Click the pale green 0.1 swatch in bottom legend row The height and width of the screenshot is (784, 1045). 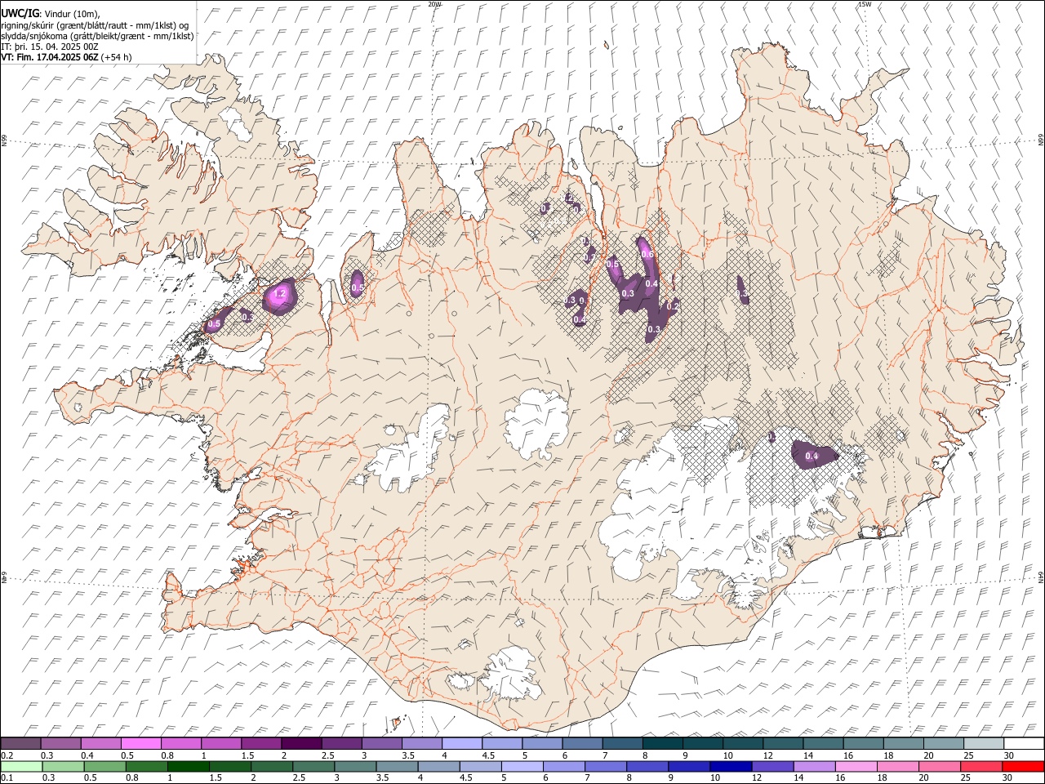21,767
